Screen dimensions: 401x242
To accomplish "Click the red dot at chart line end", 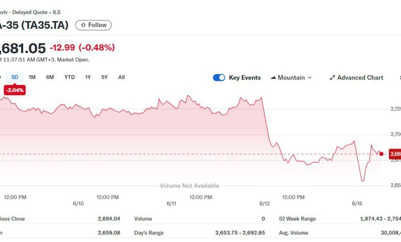I will [x=381, y=153].
